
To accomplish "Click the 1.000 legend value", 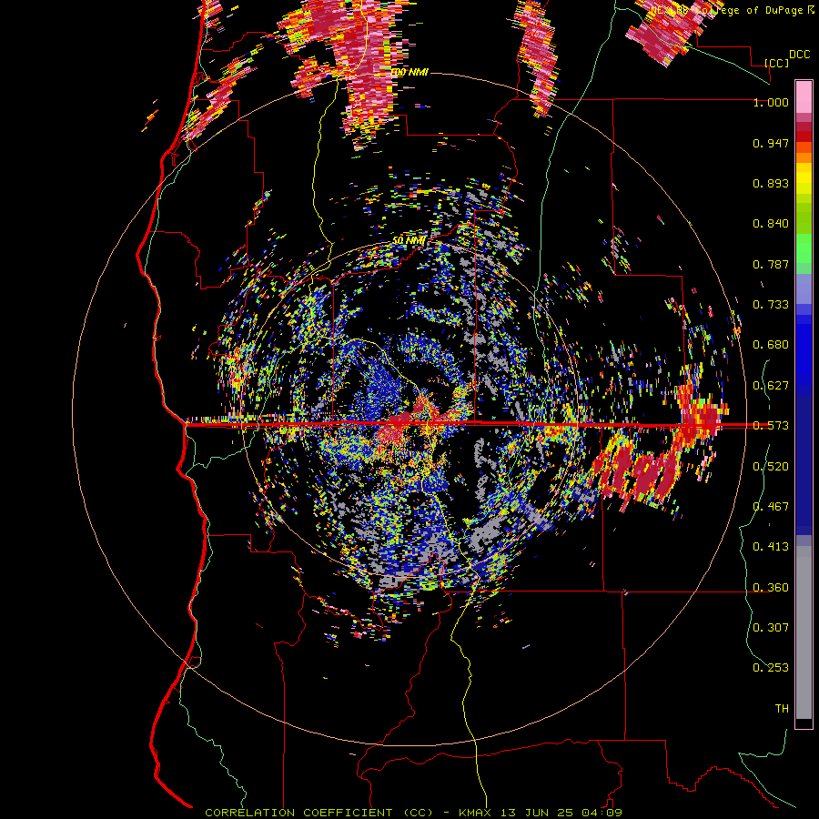I will [771, 102].
